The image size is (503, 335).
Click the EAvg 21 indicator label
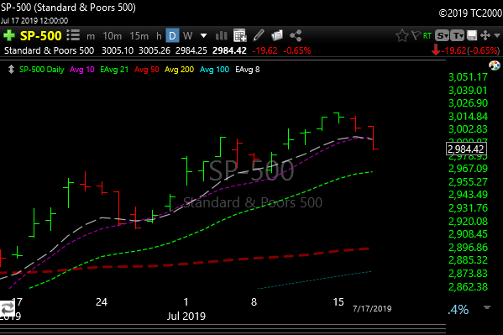click(114, 70)
